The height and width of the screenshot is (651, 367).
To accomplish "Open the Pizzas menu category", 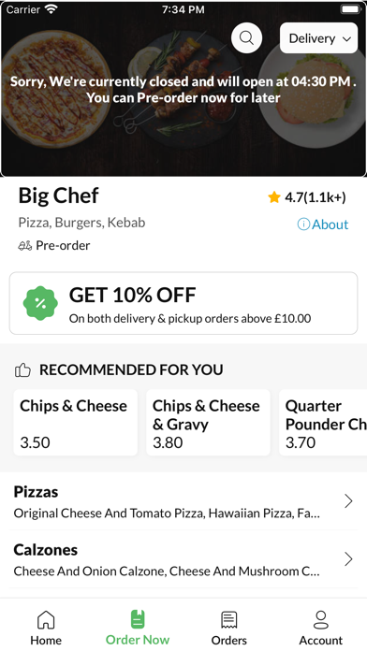I will click(x=183, y=501).
